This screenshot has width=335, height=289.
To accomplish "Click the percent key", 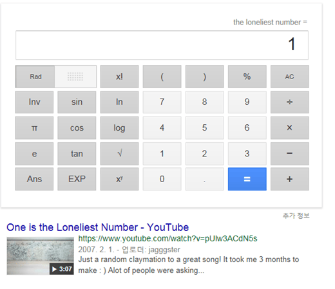I will tap(247, 77).
